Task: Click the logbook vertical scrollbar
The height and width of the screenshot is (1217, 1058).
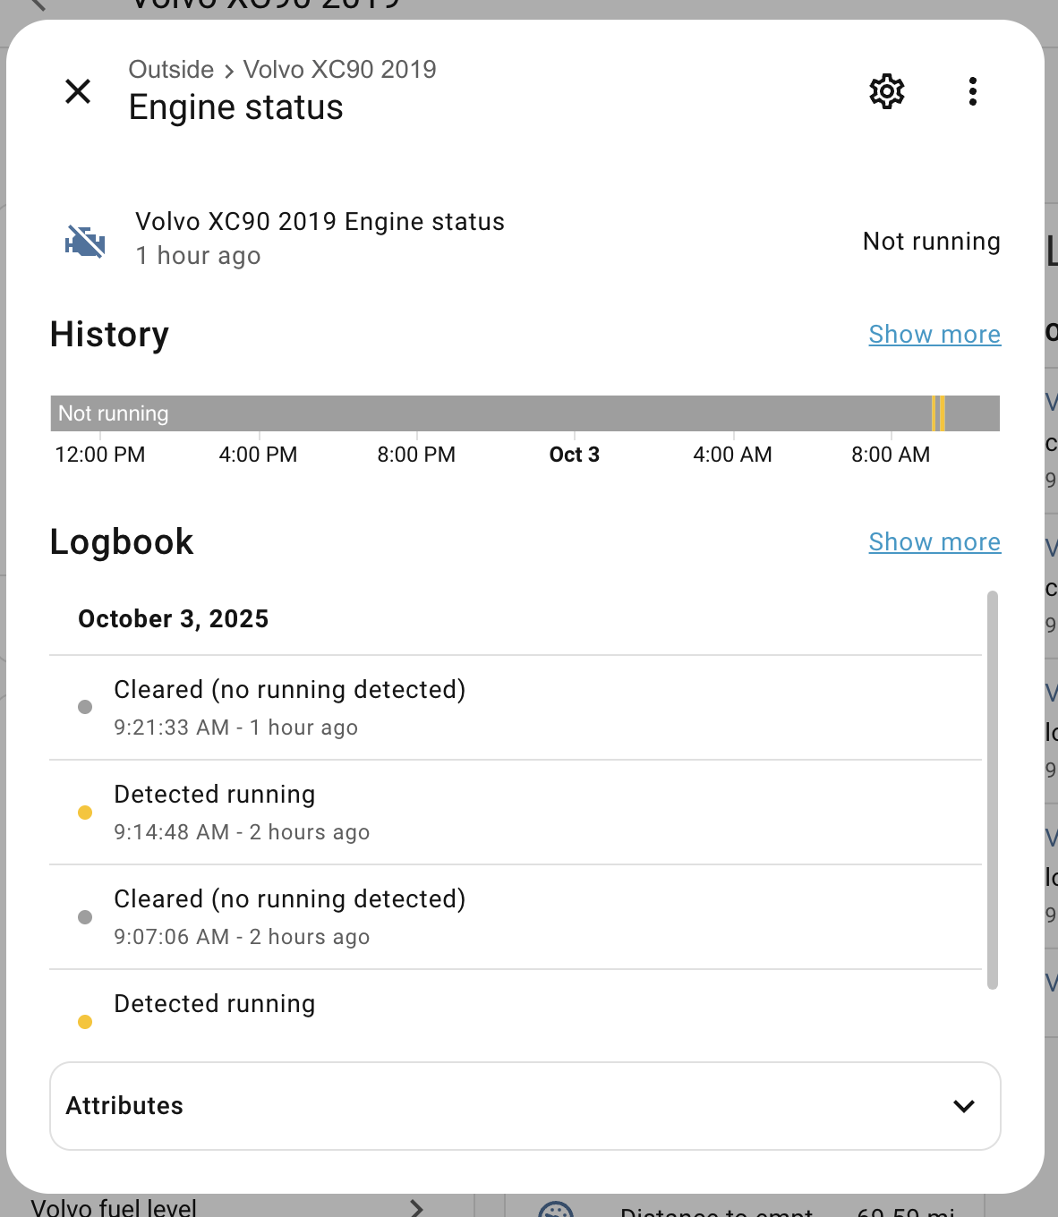Action: [992, 787]
